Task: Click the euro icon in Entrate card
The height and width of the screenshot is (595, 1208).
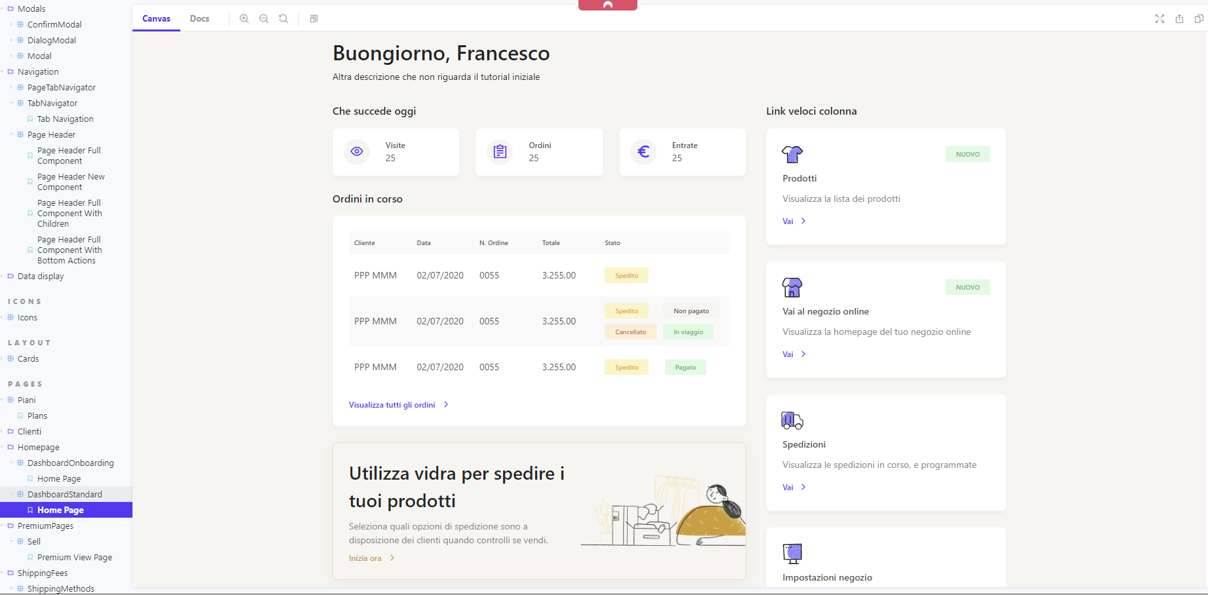Action: 643,151
